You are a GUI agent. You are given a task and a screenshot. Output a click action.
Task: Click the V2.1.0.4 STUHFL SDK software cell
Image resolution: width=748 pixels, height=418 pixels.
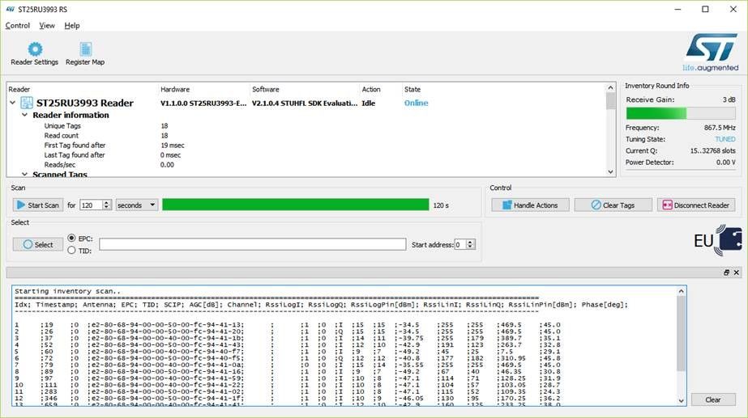tap(305, 103)
